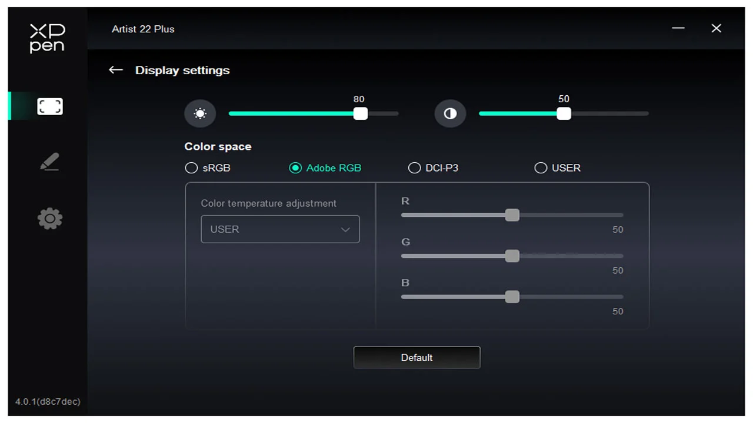Select the Adobe RGB radio button
The height and width of the screenshot is (423, 753).
(x=295, y=168)
